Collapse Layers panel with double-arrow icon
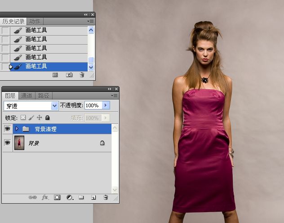Viewport: 284px width, 223px height. tap(109, 89)
